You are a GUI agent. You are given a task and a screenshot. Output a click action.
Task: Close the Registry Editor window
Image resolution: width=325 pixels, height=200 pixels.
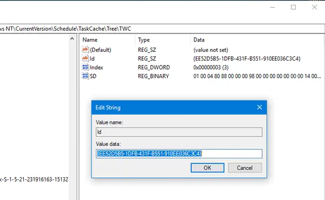(314, 7)
